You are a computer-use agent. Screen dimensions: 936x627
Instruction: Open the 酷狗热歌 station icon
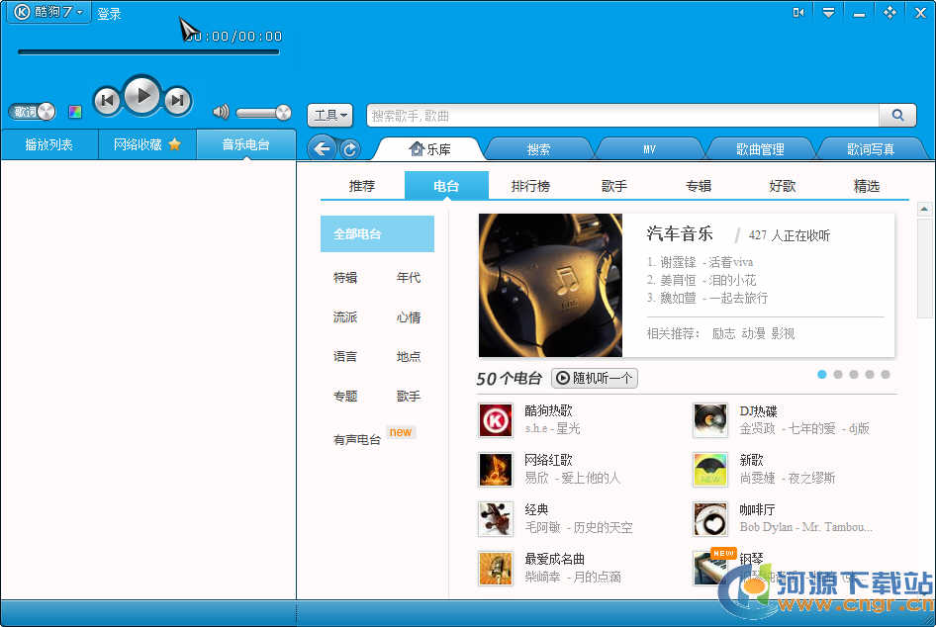click(x=495, y=419)
